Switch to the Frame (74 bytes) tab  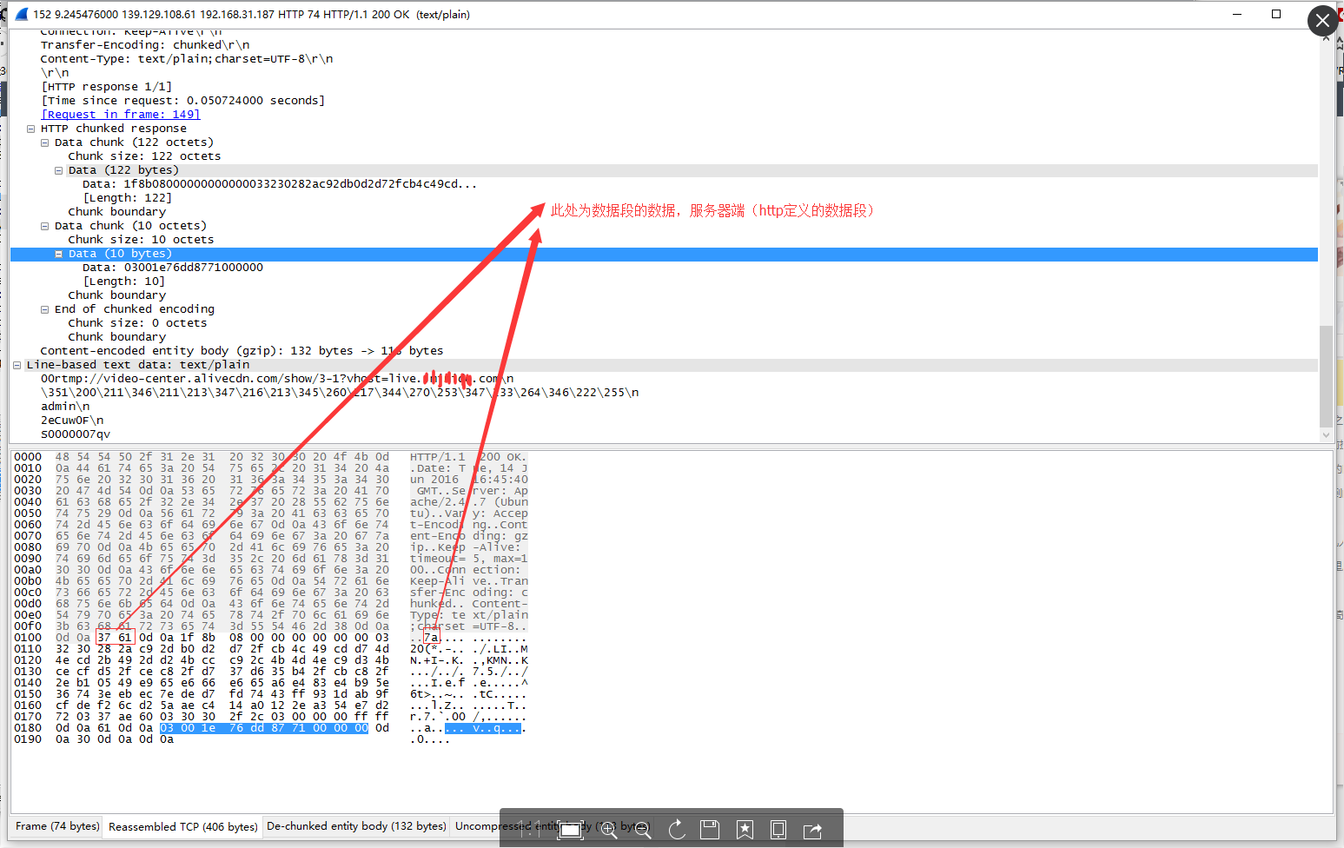[57, 826]
